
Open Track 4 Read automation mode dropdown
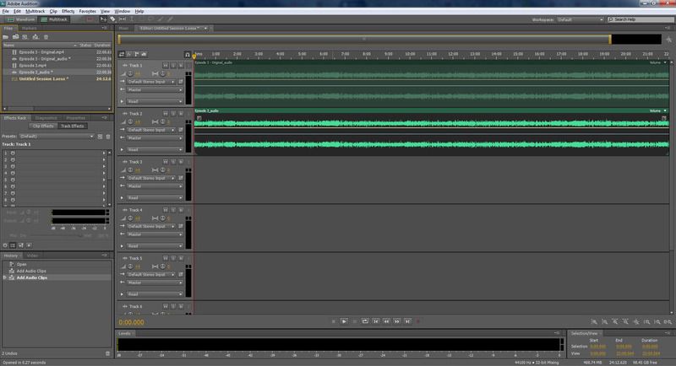click(x=155, y=246)
